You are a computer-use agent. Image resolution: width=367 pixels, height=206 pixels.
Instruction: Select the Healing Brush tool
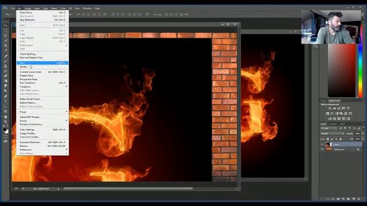point(5,56)
